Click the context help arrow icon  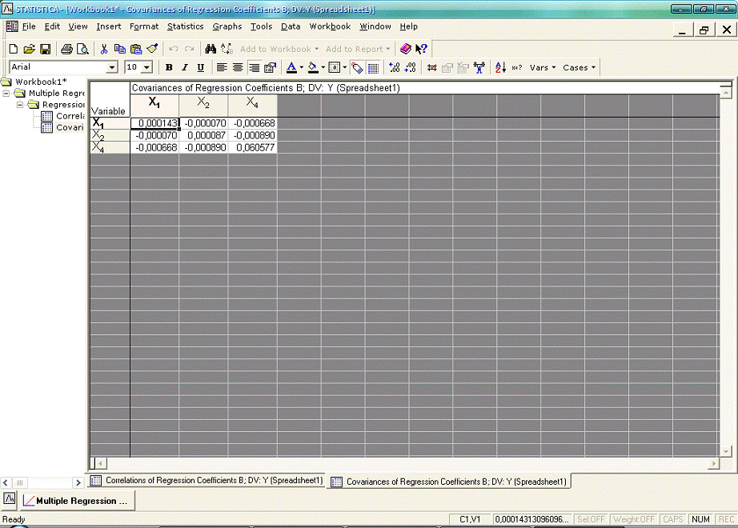(422, 49)
